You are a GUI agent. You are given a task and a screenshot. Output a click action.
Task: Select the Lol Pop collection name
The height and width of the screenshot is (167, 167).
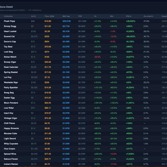(8, 77)
